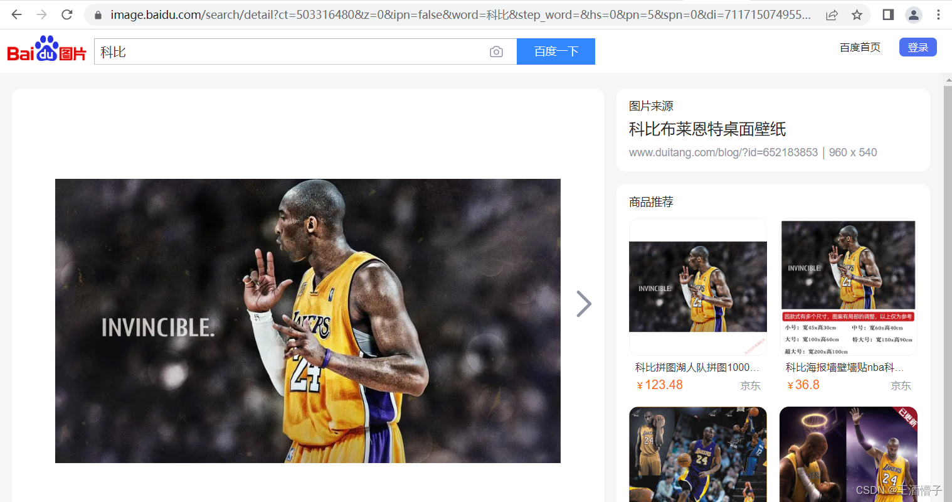Viewport: 952px width, 502px height.
Task: Open the 百度首页 link
Action: coord(860,47)
